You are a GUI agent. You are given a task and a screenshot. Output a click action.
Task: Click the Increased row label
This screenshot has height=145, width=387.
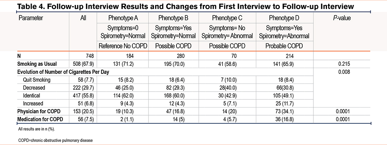[33, 104]
